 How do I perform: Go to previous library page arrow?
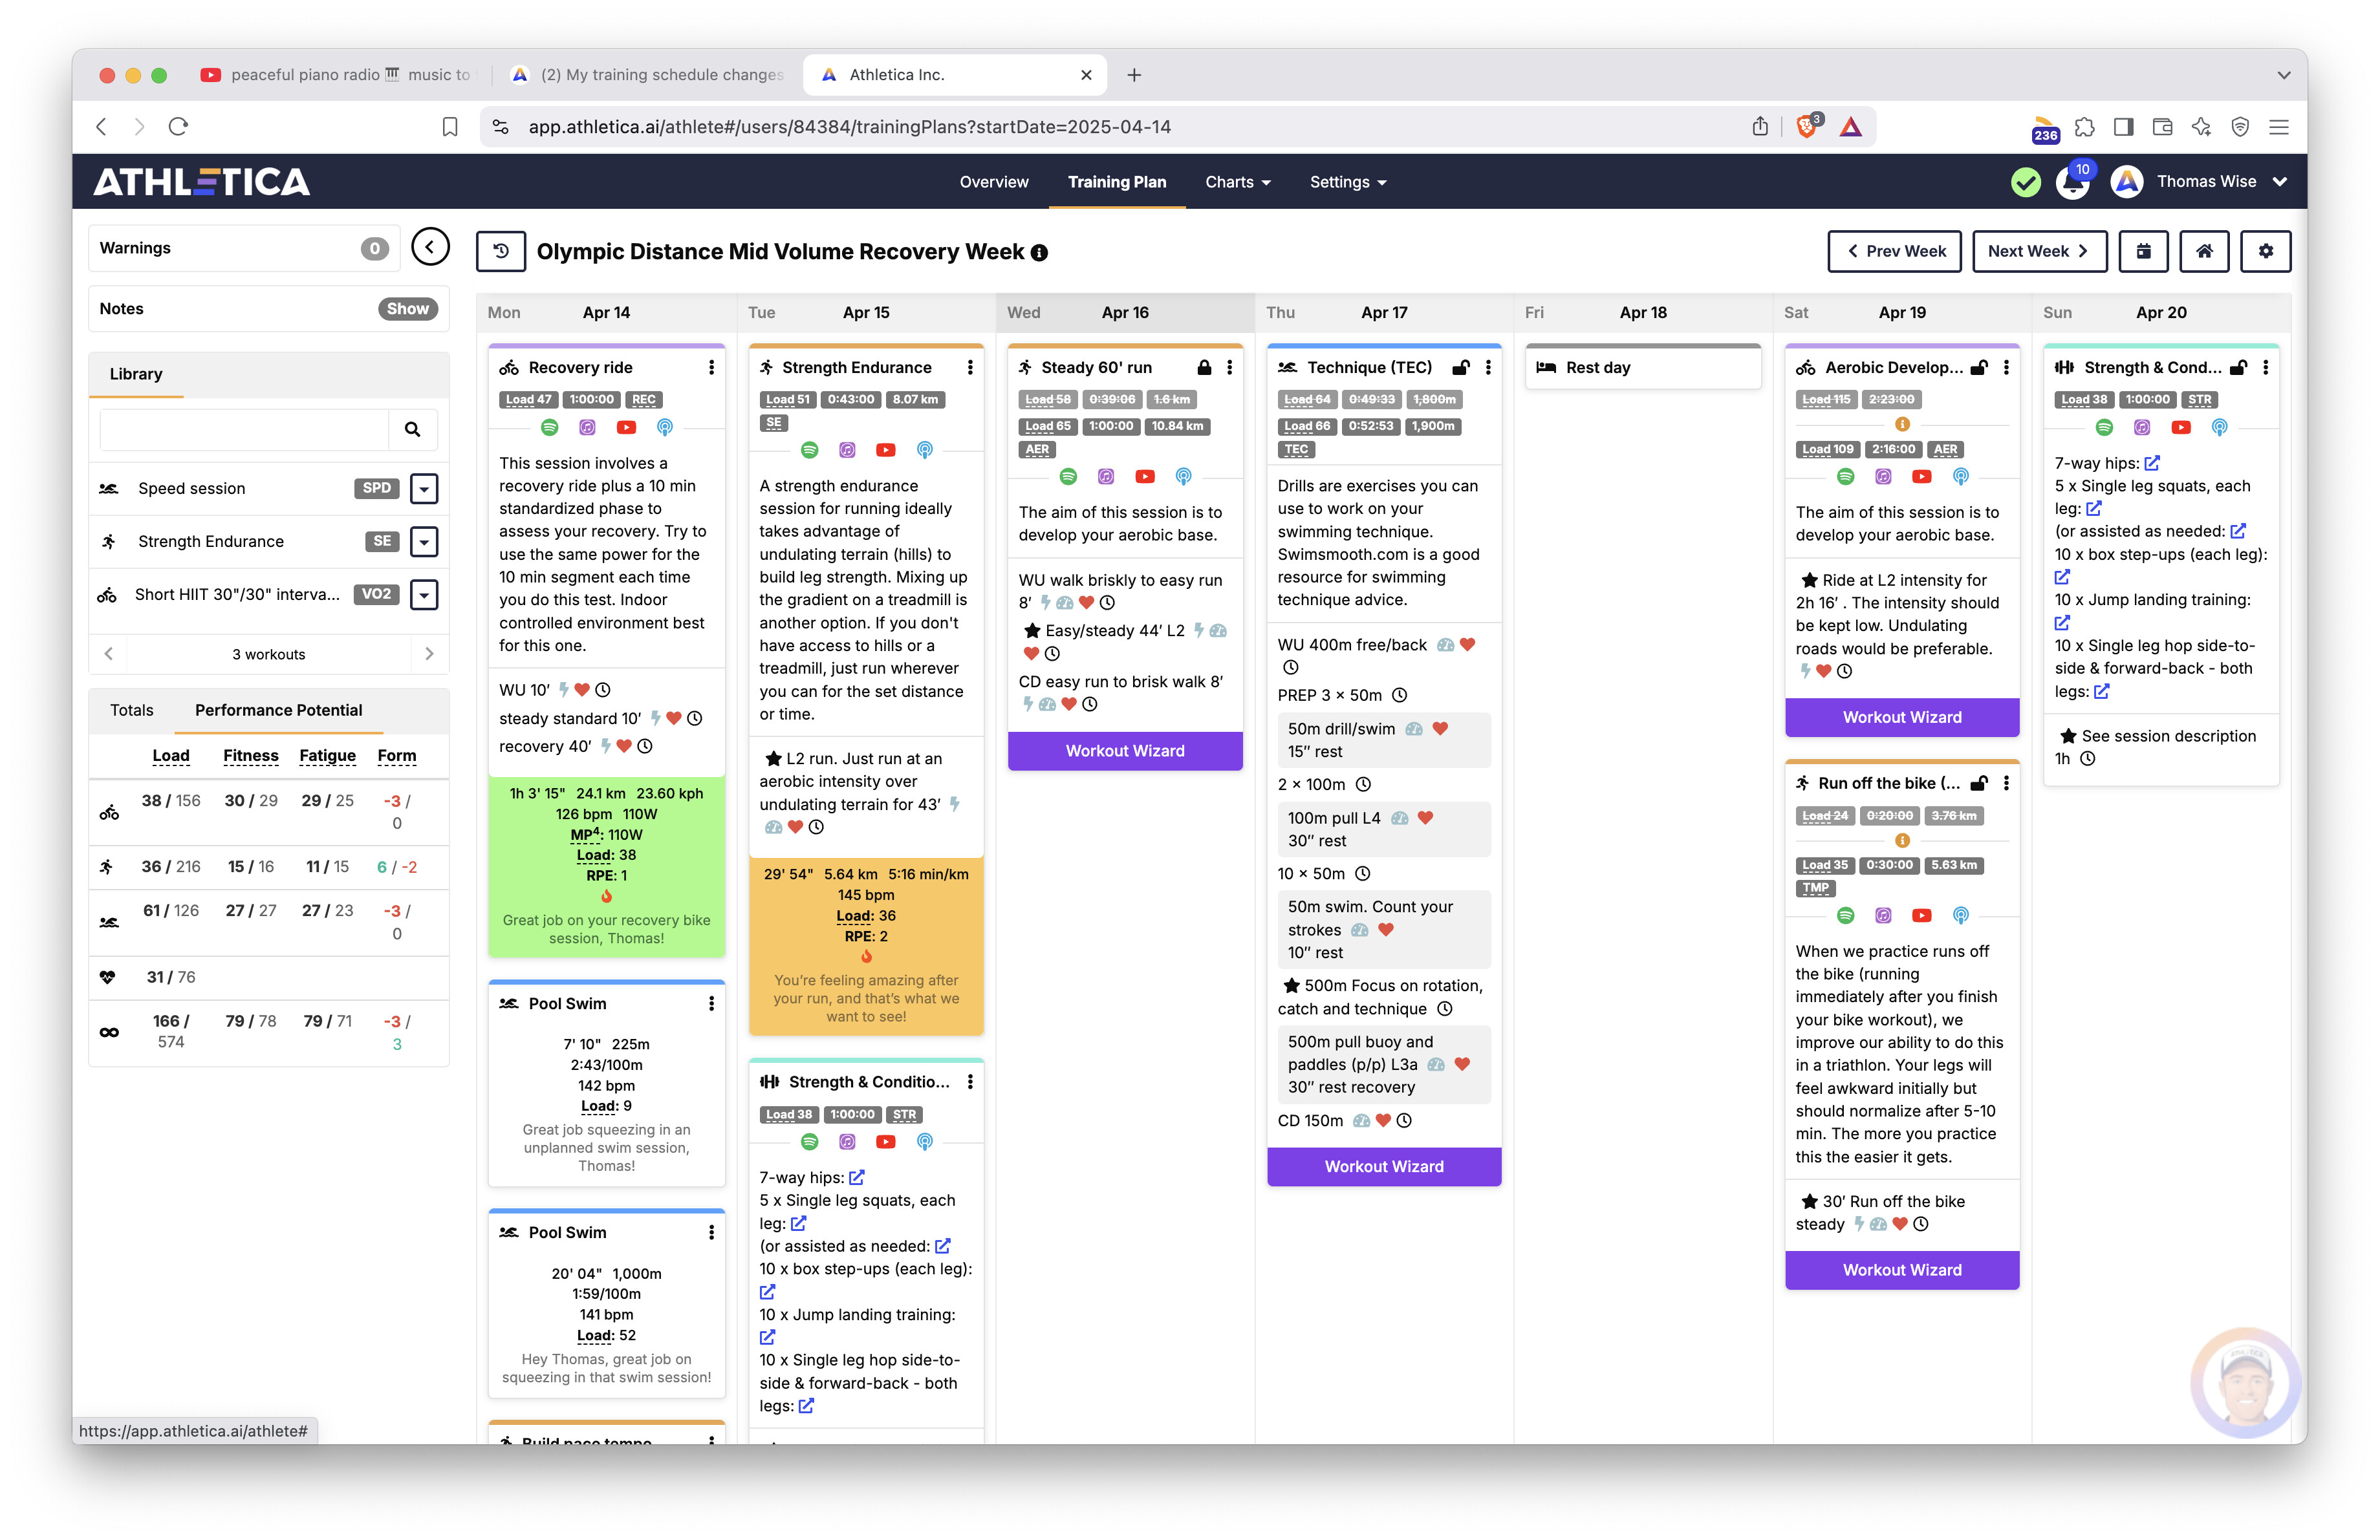click(109, 654)
